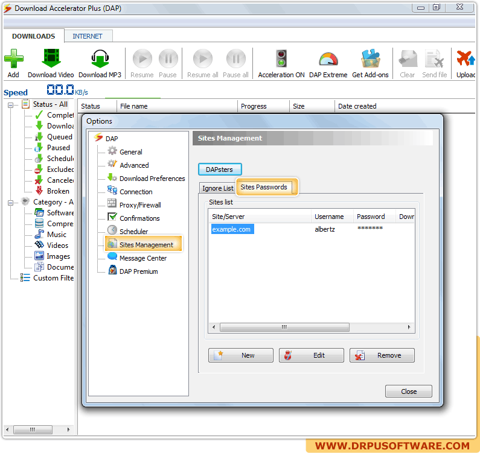Screen dimensions: 480x453
Task: Open Get Add-ons puzzle icon
Action: click(370, 59)
